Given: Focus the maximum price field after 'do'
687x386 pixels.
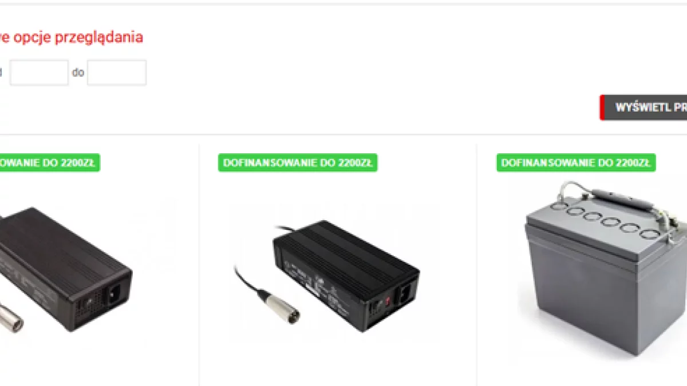Looking at the screenshot, I should [x=117, y=73].
